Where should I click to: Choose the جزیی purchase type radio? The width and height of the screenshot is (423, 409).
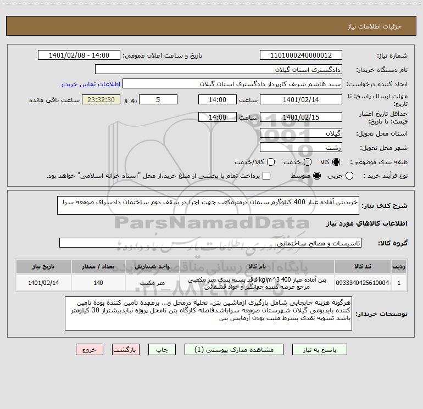click(349, 176)
